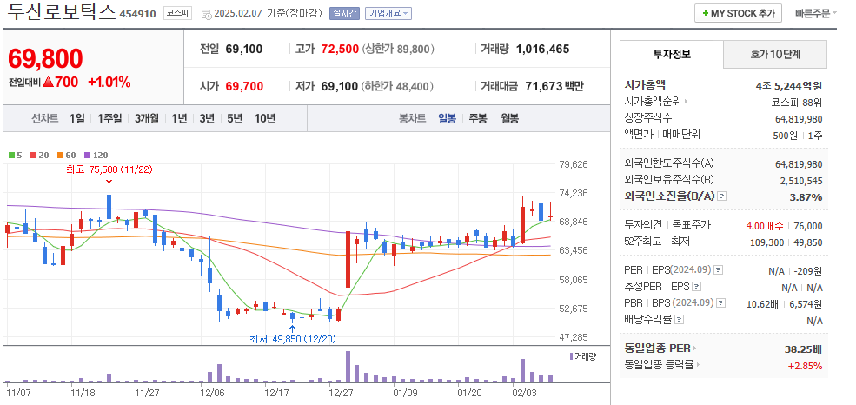Select the 5년 line chart period
856x405 pixels.
(x=235, y=118)
